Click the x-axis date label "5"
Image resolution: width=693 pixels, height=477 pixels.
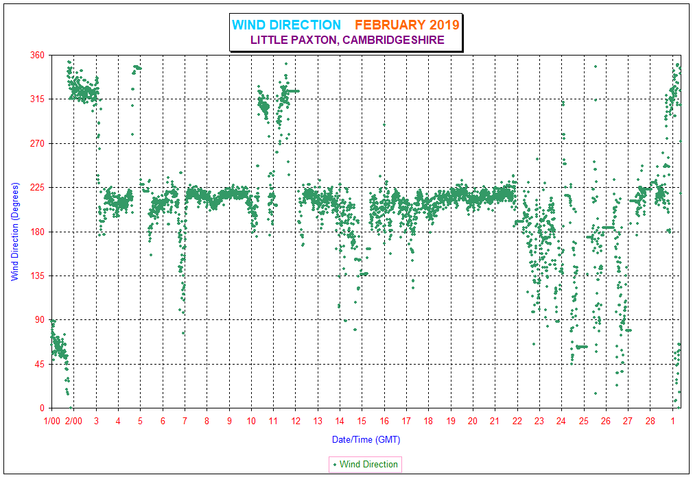coord(141,421)
